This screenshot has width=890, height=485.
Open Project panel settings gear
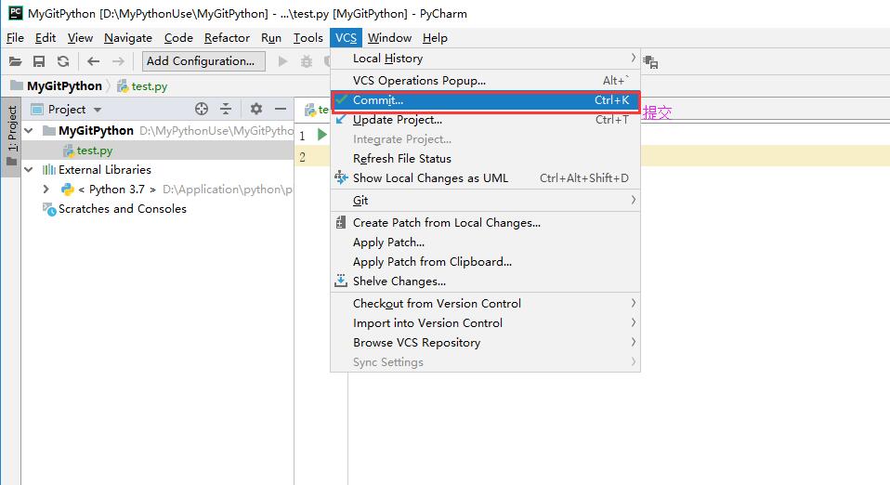pyautogui.click(x=256, y=109)
